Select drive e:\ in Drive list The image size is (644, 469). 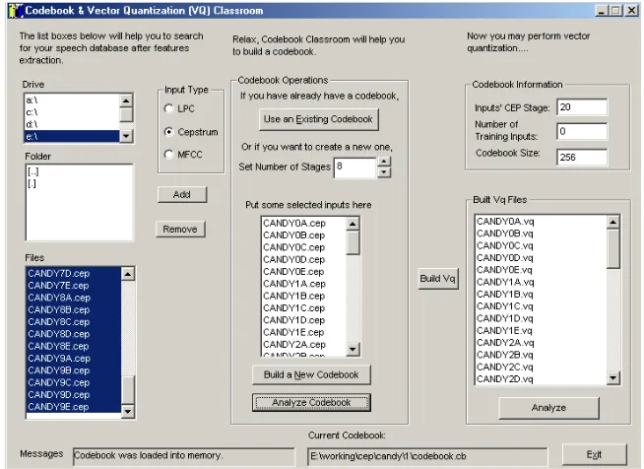point(72,136)
